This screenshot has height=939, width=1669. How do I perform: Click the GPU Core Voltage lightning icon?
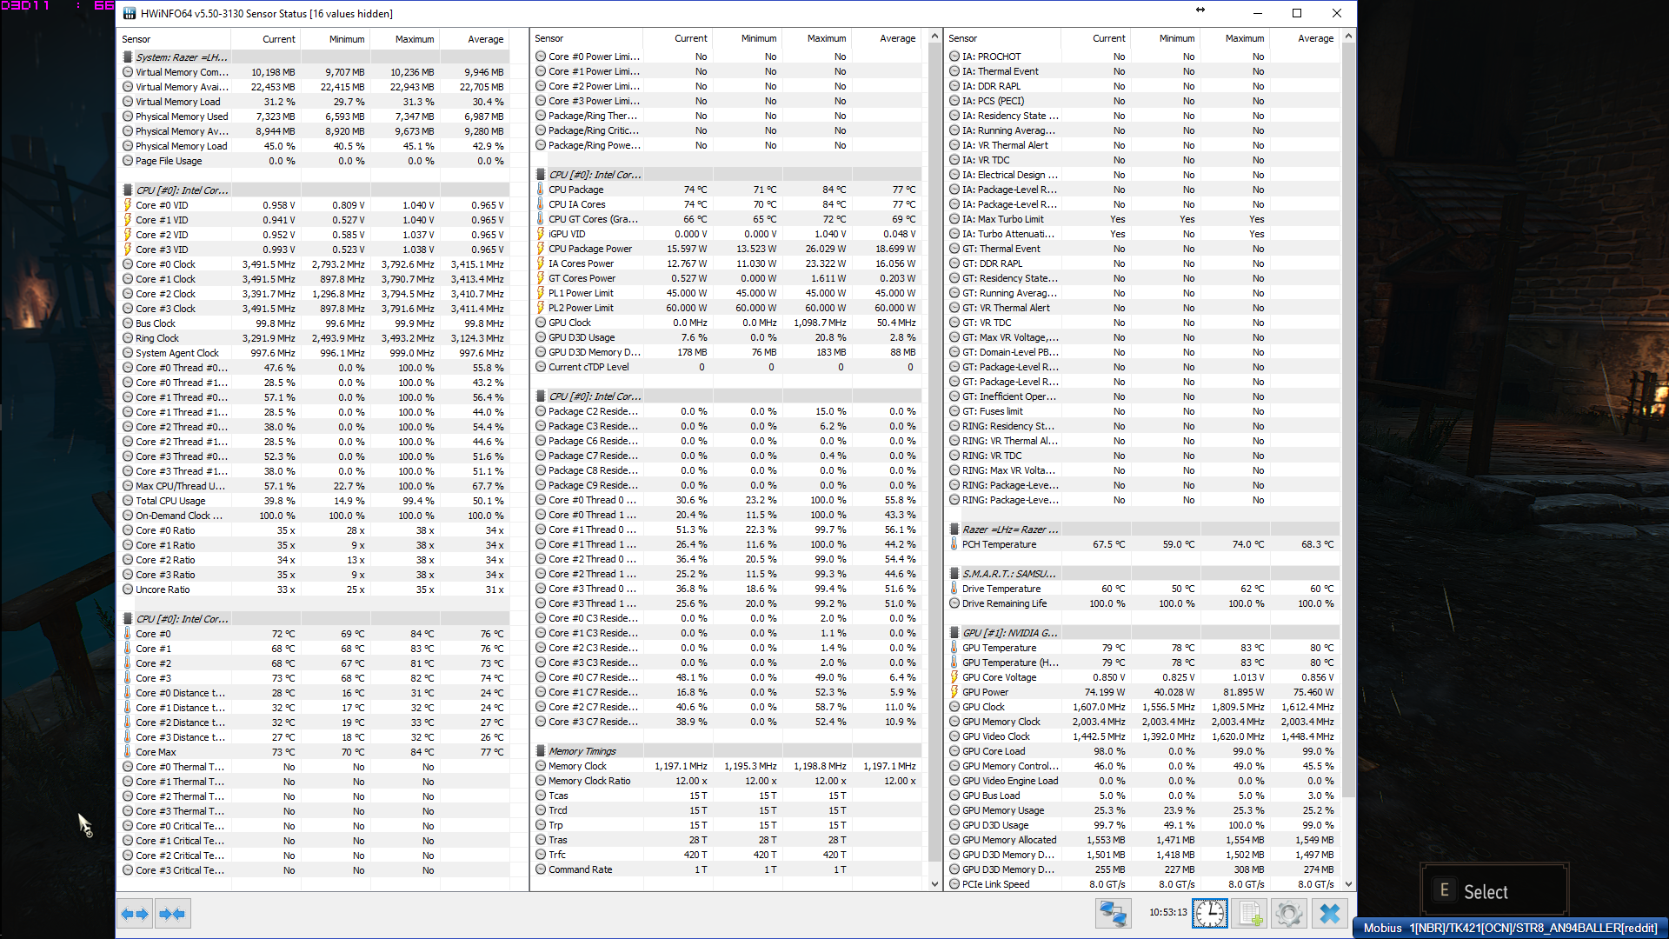click(x=954, y=677)
